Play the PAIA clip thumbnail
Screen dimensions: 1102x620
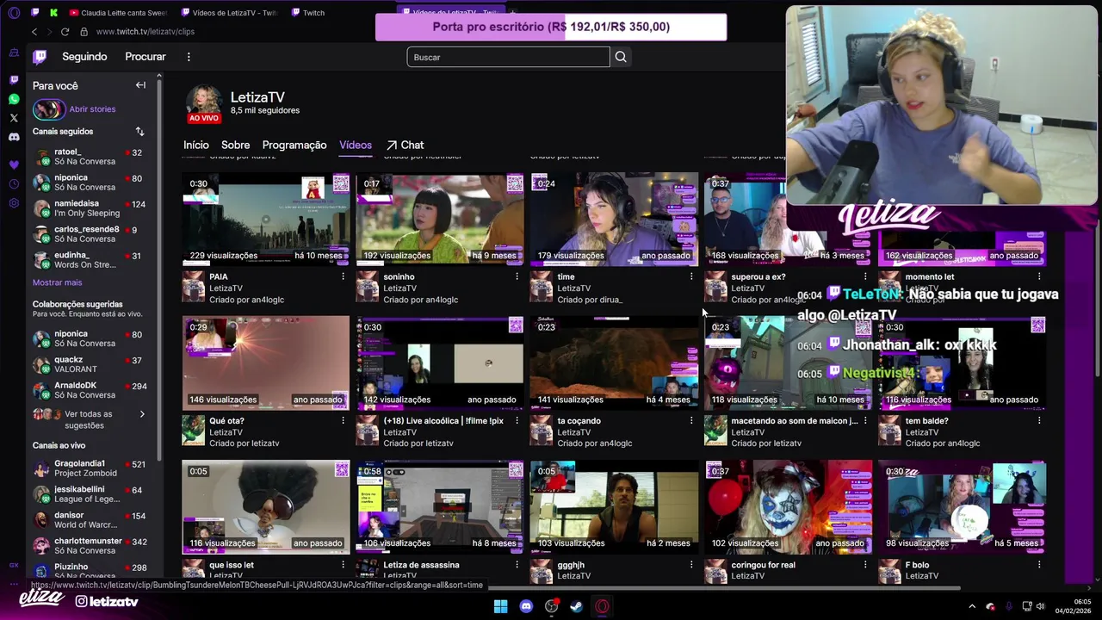pyautogui.click(x=266, y=219)
